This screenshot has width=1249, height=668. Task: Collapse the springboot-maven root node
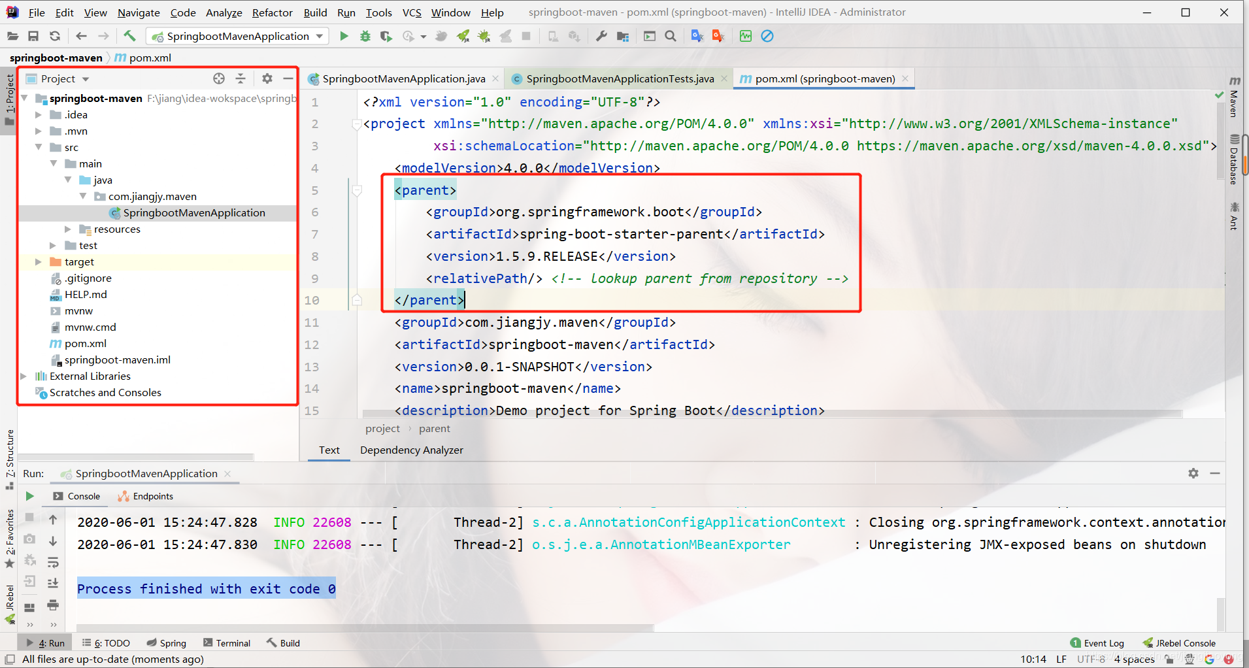click(24, 98)
